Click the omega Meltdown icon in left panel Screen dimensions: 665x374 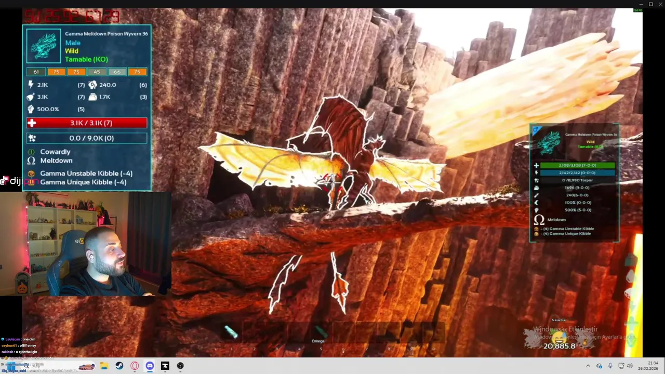(31, 161)
